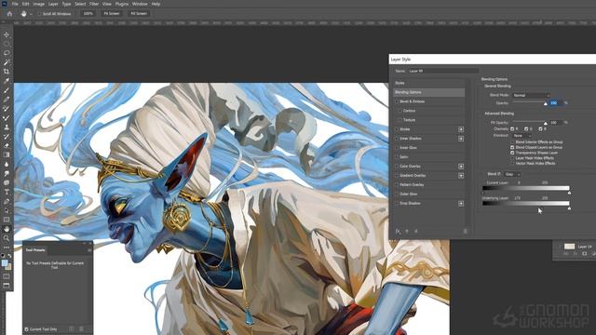The width and height of the screenshot is (596, 335).
Task: Enable Outer Glow checkbox
Action: tap(397, 194)
